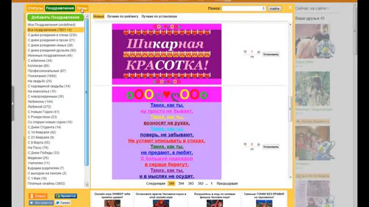This screenshot has height=207, width=369.
Task: Select the Платные смайлы (3852) category
Action: 46,183
